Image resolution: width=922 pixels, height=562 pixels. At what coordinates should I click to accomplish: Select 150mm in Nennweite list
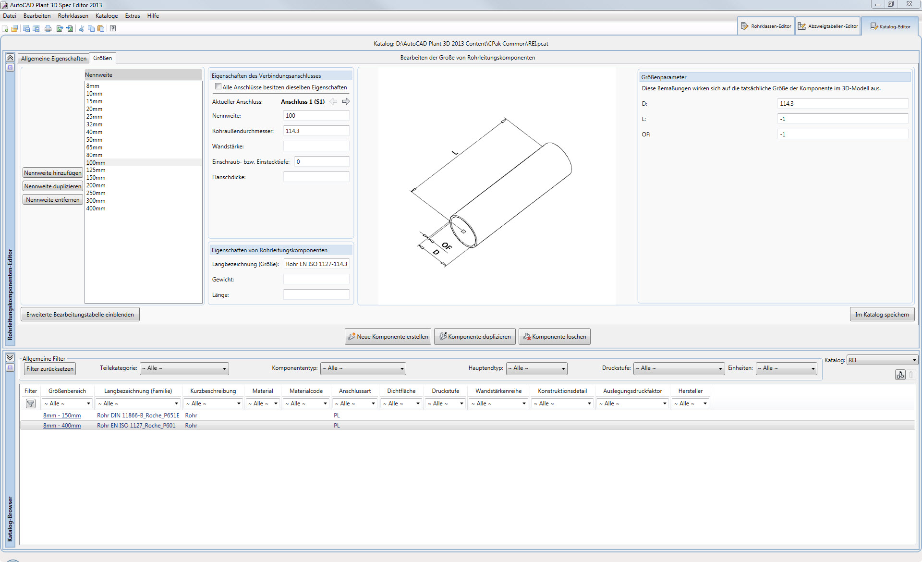coord(143,178)
